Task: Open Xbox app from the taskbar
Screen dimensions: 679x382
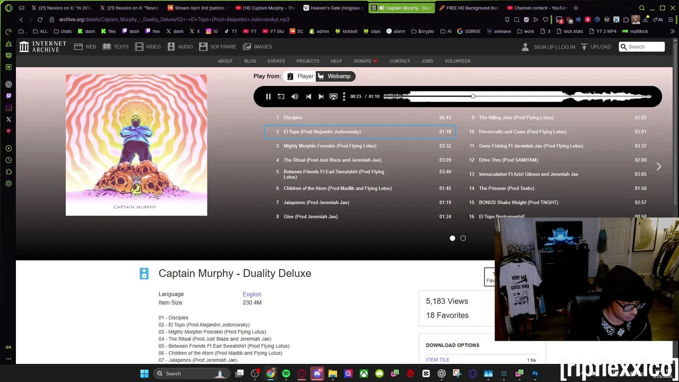Action: click(x=364, y=374)
